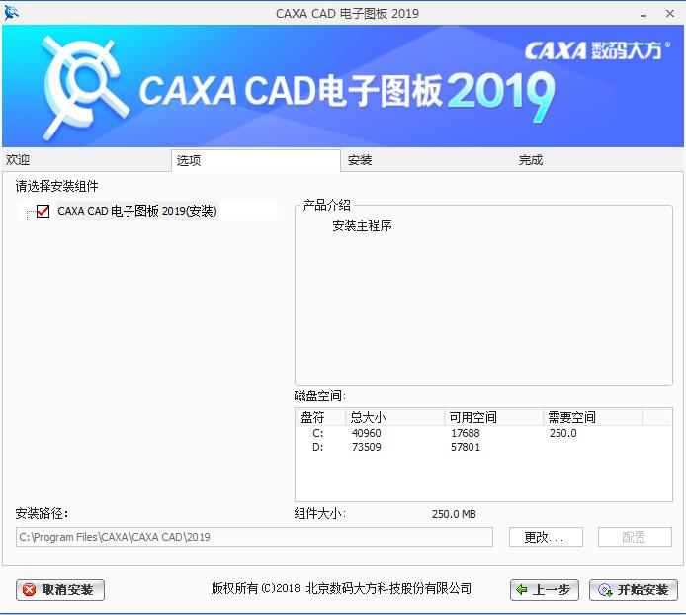This screenshot has width=686, height=615.
Task: Click the 总大小 column header
Action: (395, 417)
